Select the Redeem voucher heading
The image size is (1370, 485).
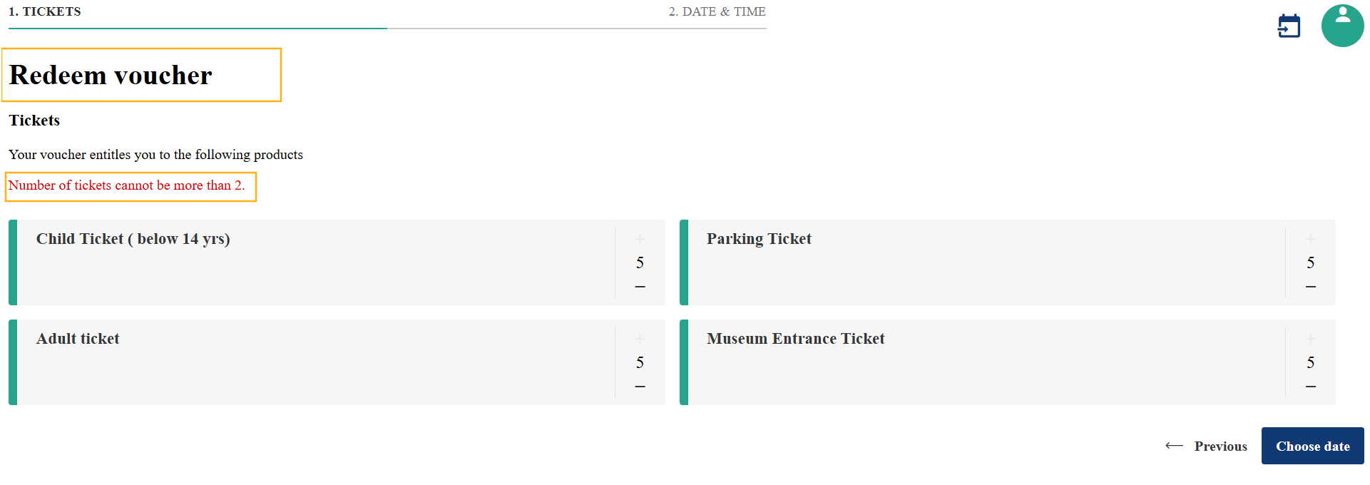point(111,75)
